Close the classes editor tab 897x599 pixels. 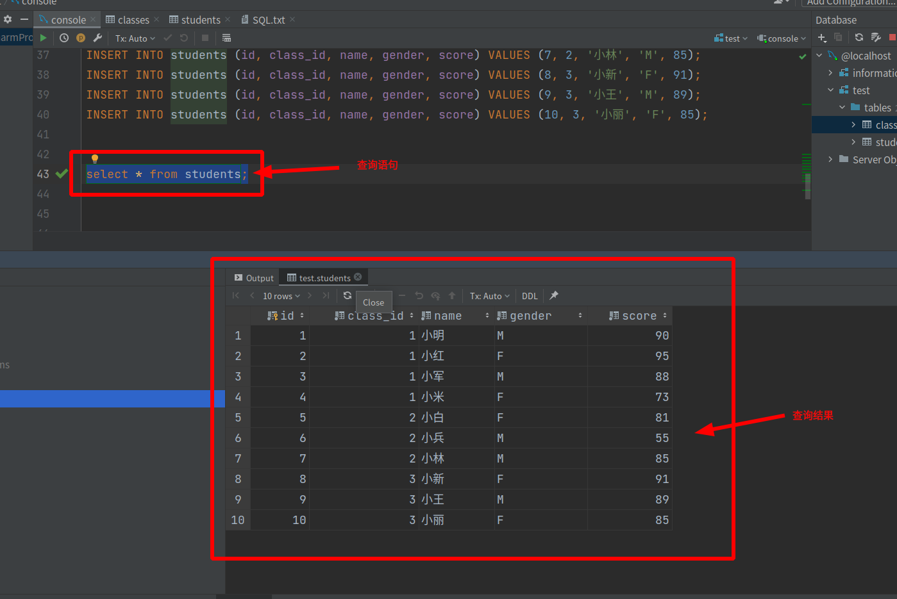(156, 19)
